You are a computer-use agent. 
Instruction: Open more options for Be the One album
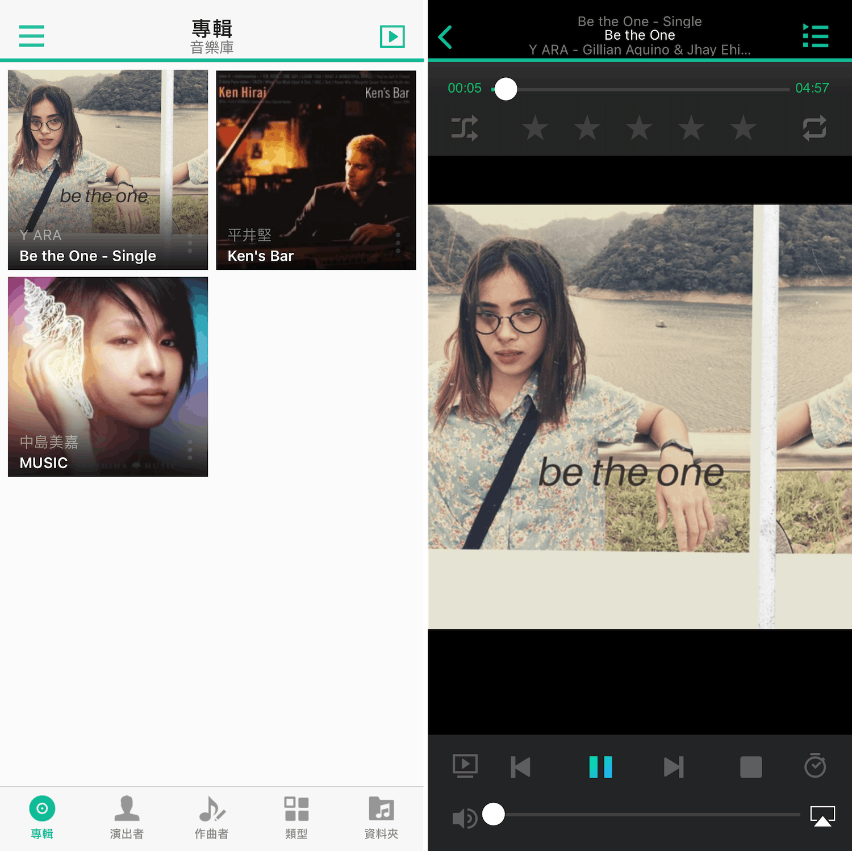[x=190, y=243]
